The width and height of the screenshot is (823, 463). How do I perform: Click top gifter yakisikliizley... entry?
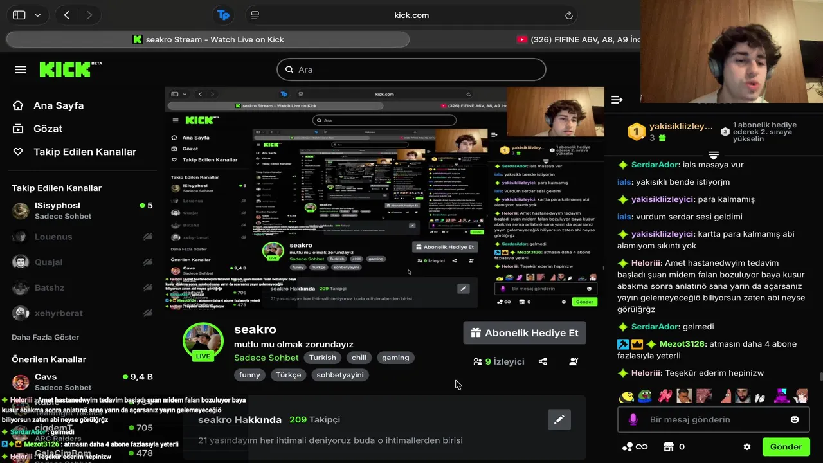(670, 132)
